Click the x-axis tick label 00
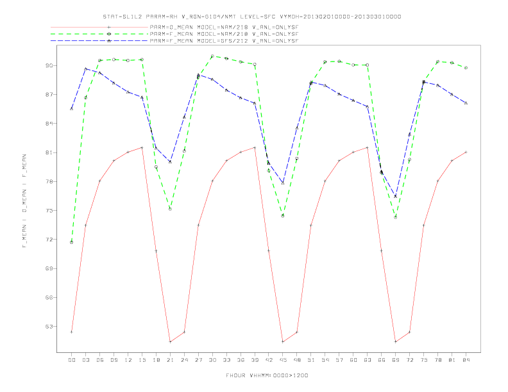The width and height of the screenshot is (508, 392). tap(72, 360)
